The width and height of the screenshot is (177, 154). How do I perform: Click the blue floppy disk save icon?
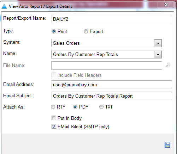[x=167, y=145]
